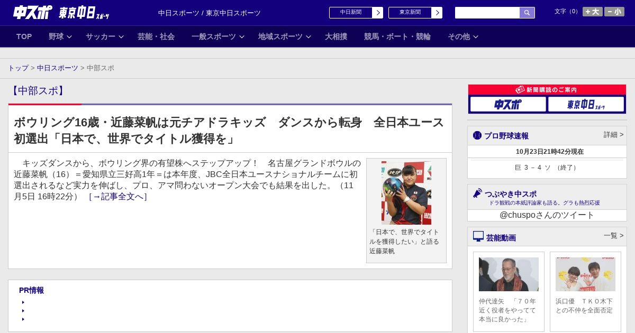The width and height of the screenshot is (635, 333).
Task: Decrease text size with the 小 button
Action: (x=614, y=12)
